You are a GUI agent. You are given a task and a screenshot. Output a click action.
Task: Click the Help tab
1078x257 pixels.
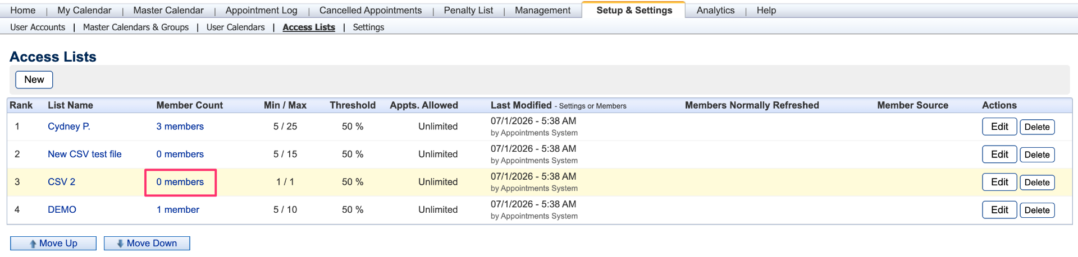tap(766, 10)
